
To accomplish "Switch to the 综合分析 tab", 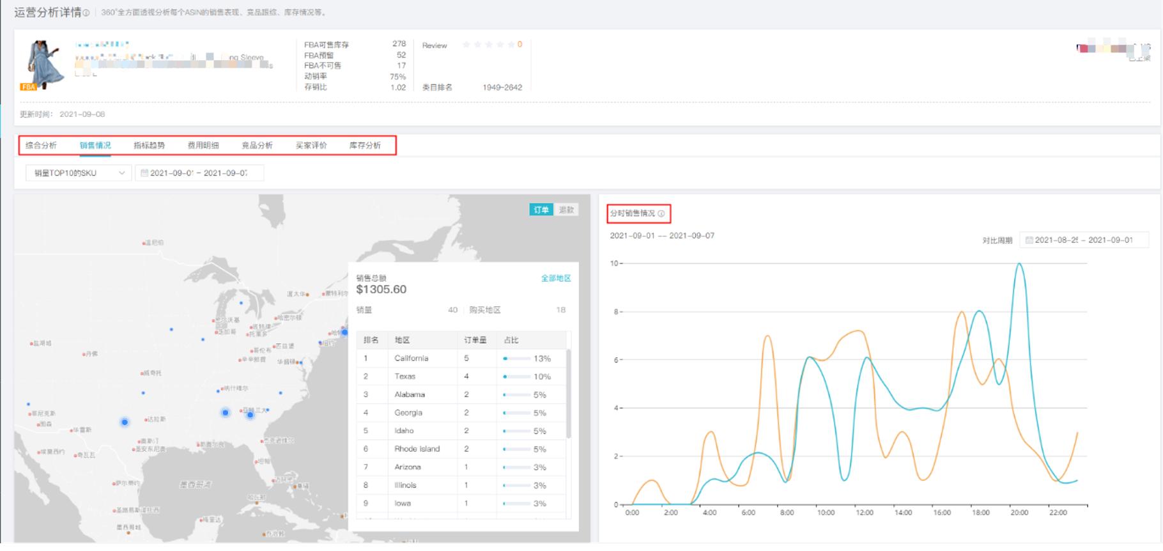I will (x=41, y=146).
